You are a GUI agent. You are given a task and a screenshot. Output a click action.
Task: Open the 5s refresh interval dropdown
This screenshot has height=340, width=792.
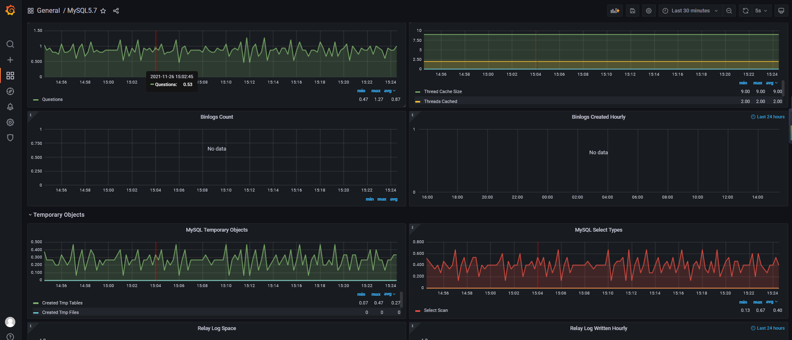[761, 11]
